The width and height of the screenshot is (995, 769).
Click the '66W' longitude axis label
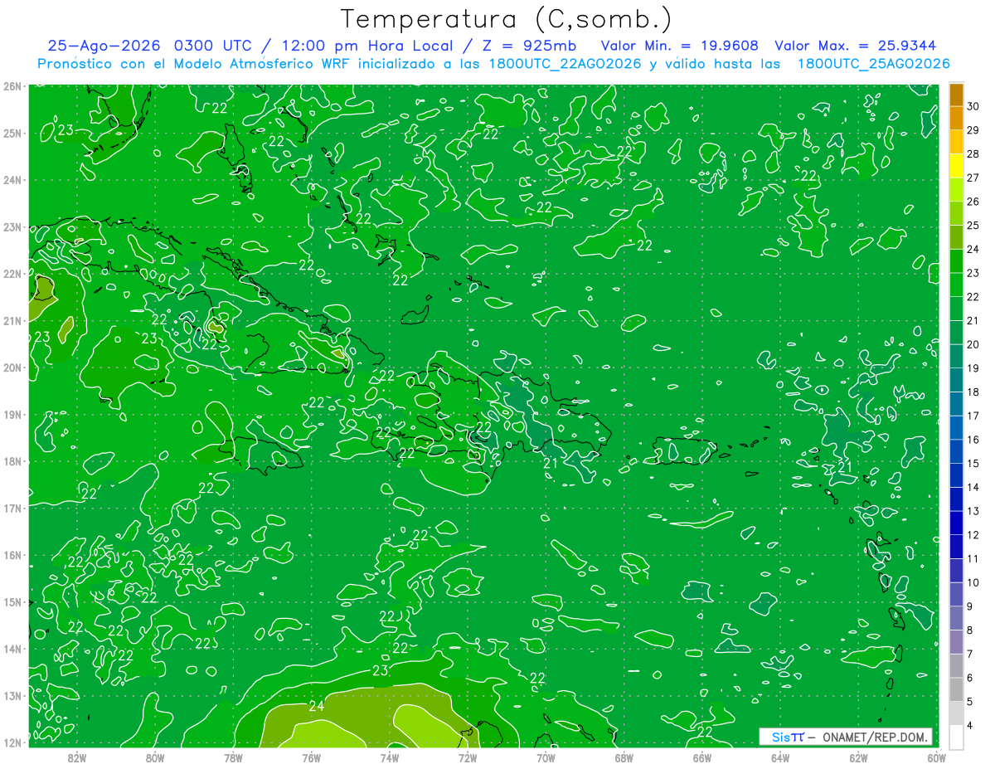tap(701, 757)
